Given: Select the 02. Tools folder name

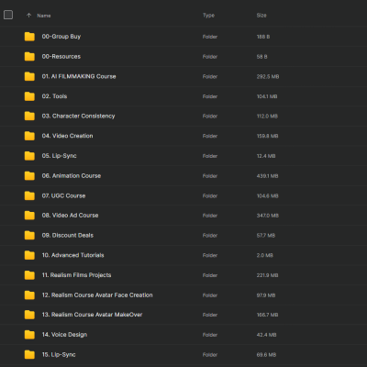Looking at the screenshot, I should tap(54, 96).
